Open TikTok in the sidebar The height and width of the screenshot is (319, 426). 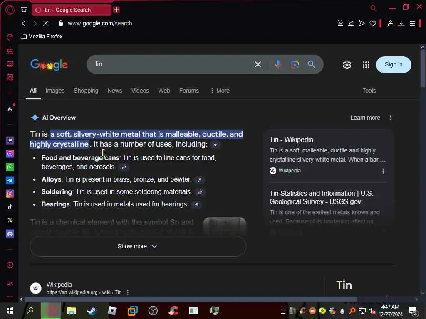(10, 207)
